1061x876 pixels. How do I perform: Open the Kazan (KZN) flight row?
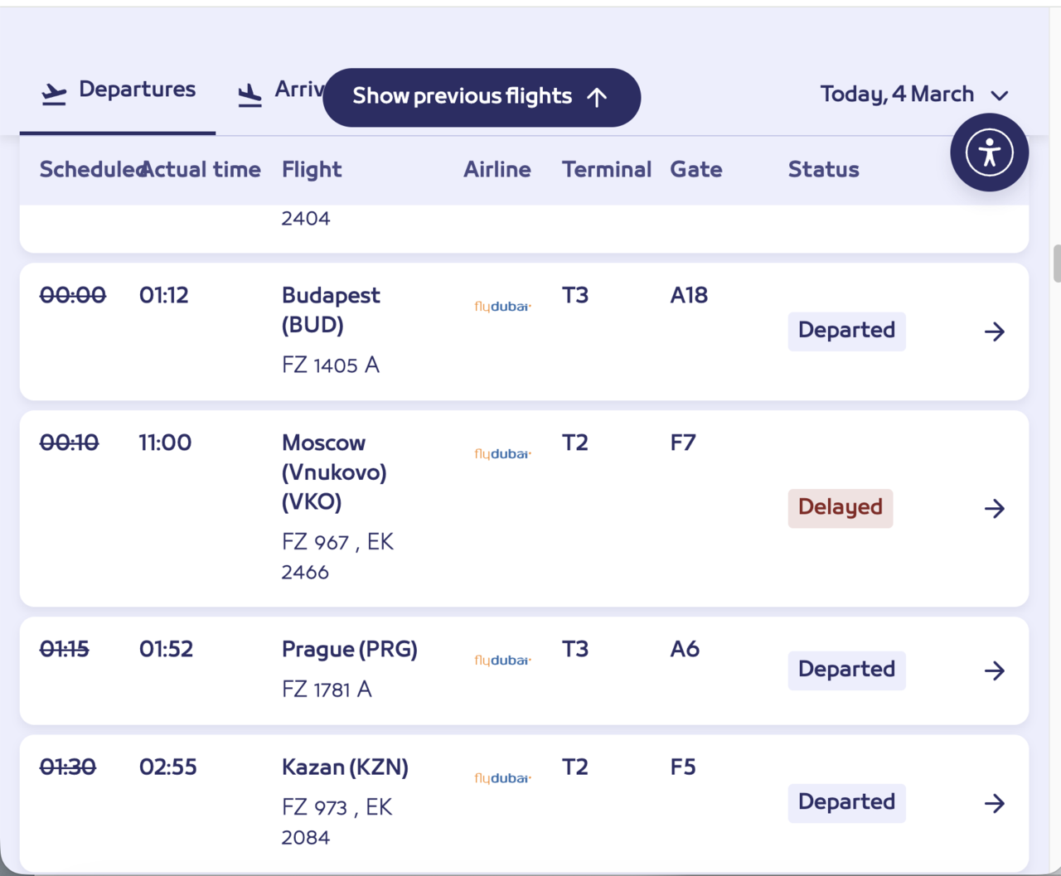click(345, 767)
